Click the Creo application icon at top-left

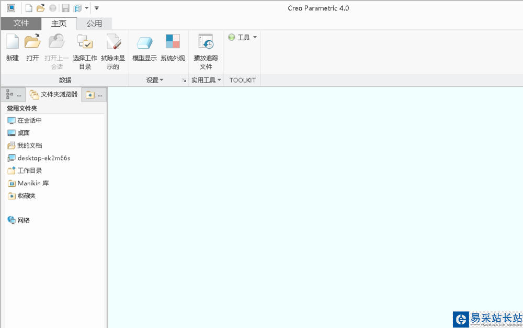click(11, 8)
